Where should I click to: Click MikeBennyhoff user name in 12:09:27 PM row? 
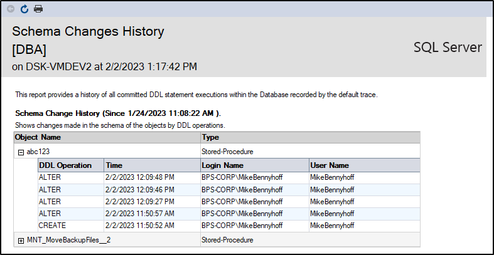tap(332, 202)
